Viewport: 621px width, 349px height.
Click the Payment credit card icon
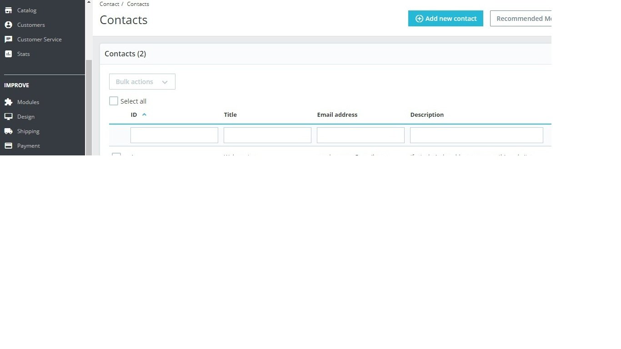tap(8, 145)
